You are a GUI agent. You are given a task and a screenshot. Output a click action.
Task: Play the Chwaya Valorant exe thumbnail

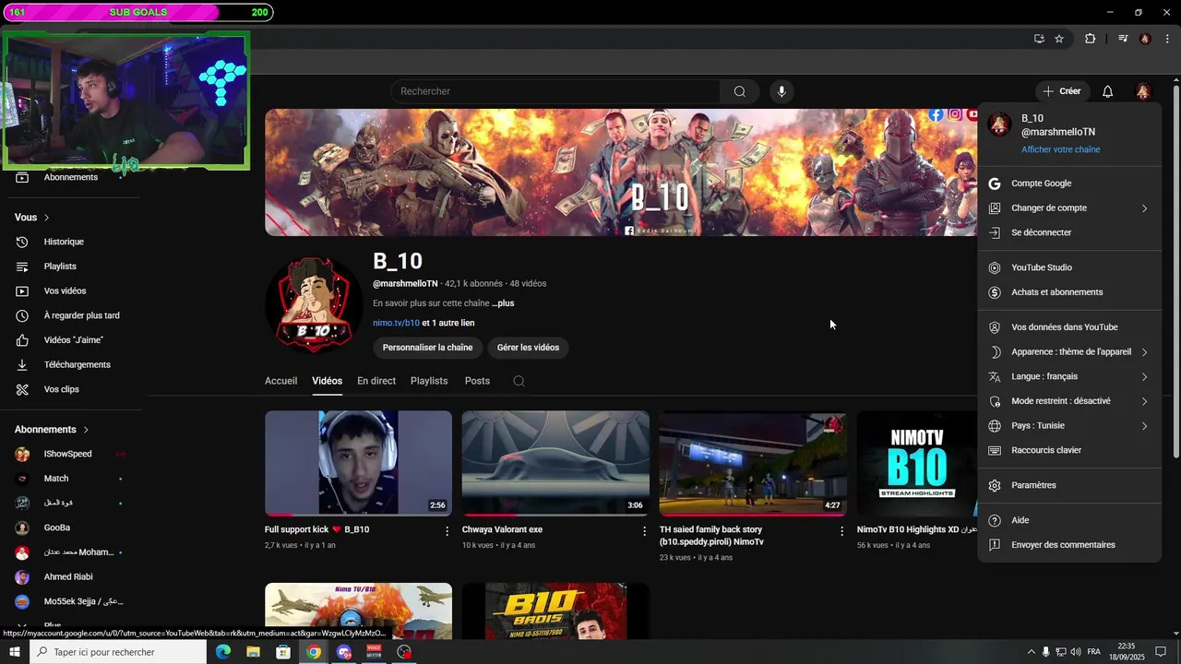tap(555, 463)
